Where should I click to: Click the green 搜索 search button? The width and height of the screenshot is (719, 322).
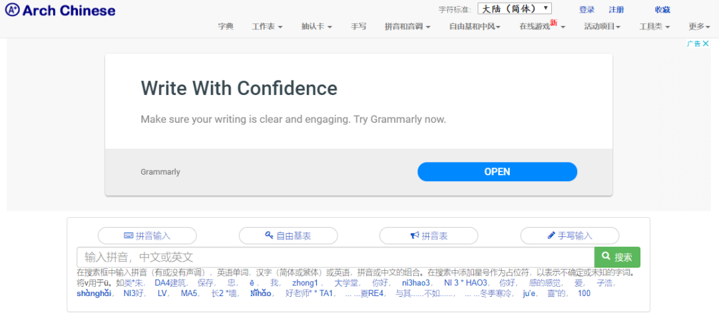pyautogui.click(x=617, y=257)
